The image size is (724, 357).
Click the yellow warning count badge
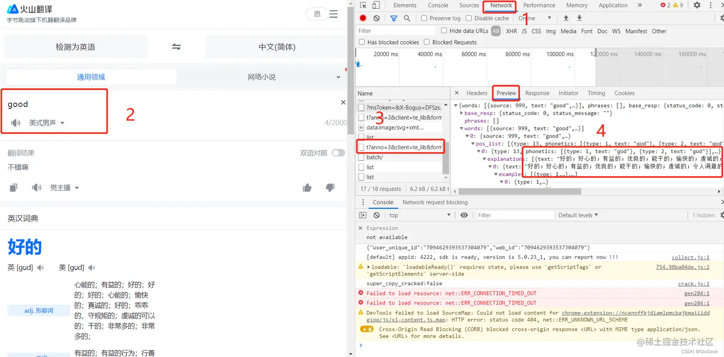[678, 5]
